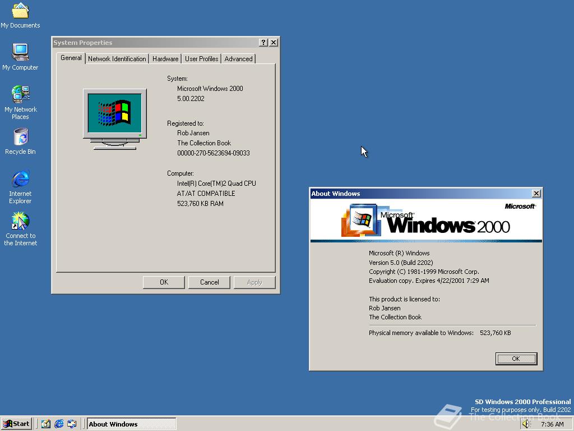The width and height of the screenshot is (574, 431).
Task: Select Connect to the Internet shortcut
Action: (20, 229)
